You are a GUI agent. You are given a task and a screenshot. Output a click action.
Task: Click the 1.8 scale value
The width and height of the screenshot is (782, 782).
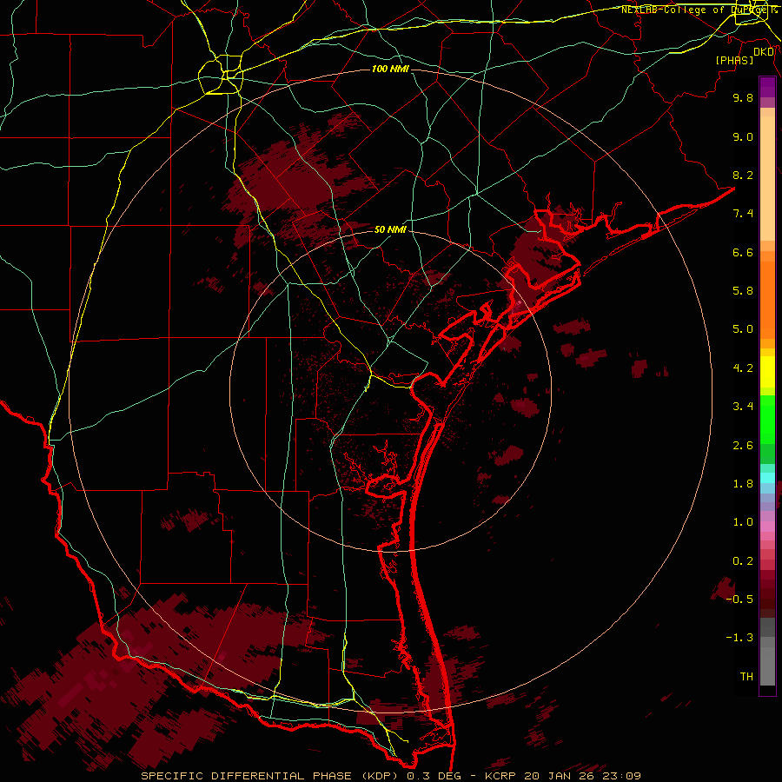point(743,484)
